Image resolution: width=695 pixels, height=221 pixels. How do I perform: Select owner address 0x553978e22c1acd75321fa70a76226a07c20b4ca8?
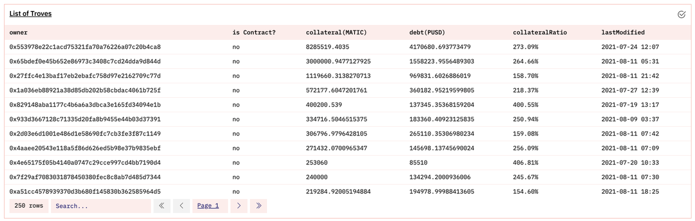85,47
